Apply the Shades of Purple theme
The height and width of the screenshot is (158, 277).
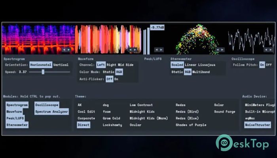(x=191, y=125)
